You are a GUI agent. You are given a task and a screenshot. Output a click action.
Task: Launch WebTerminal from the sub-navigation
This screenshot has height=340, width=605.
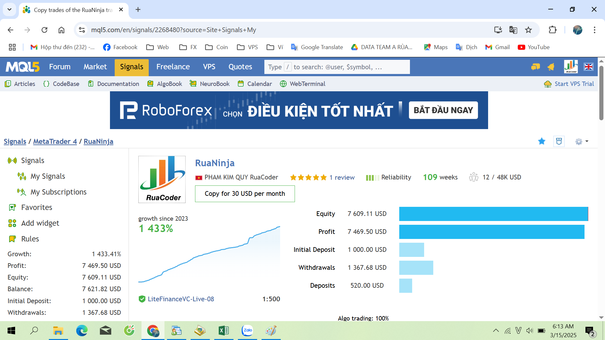(x=302, y=84)
